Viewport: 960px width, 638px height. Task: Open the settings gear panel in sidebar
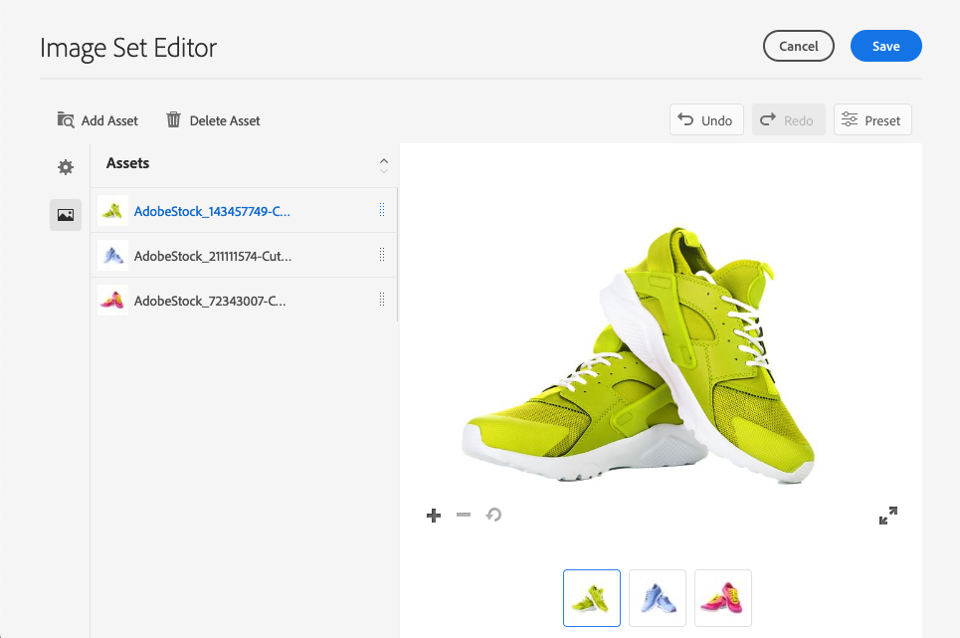(x=66, y=167)
